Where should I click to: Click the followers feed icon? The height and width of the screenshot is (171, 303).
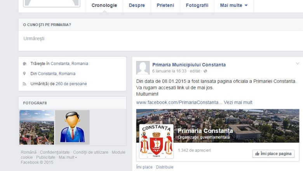tap(24, 84)
